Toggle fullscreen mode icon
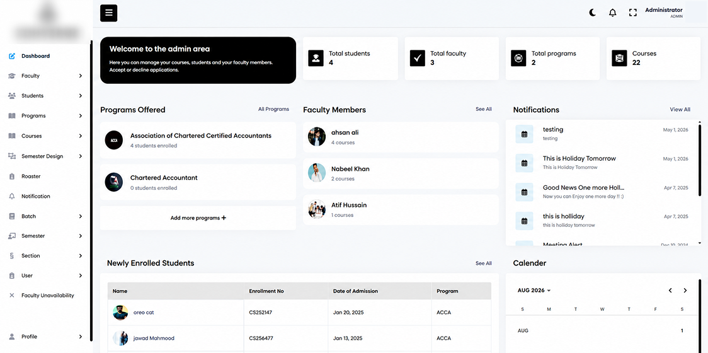 coord(633,13)
